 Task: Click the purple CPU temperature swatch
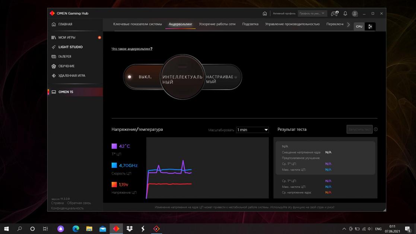(114, 146)
